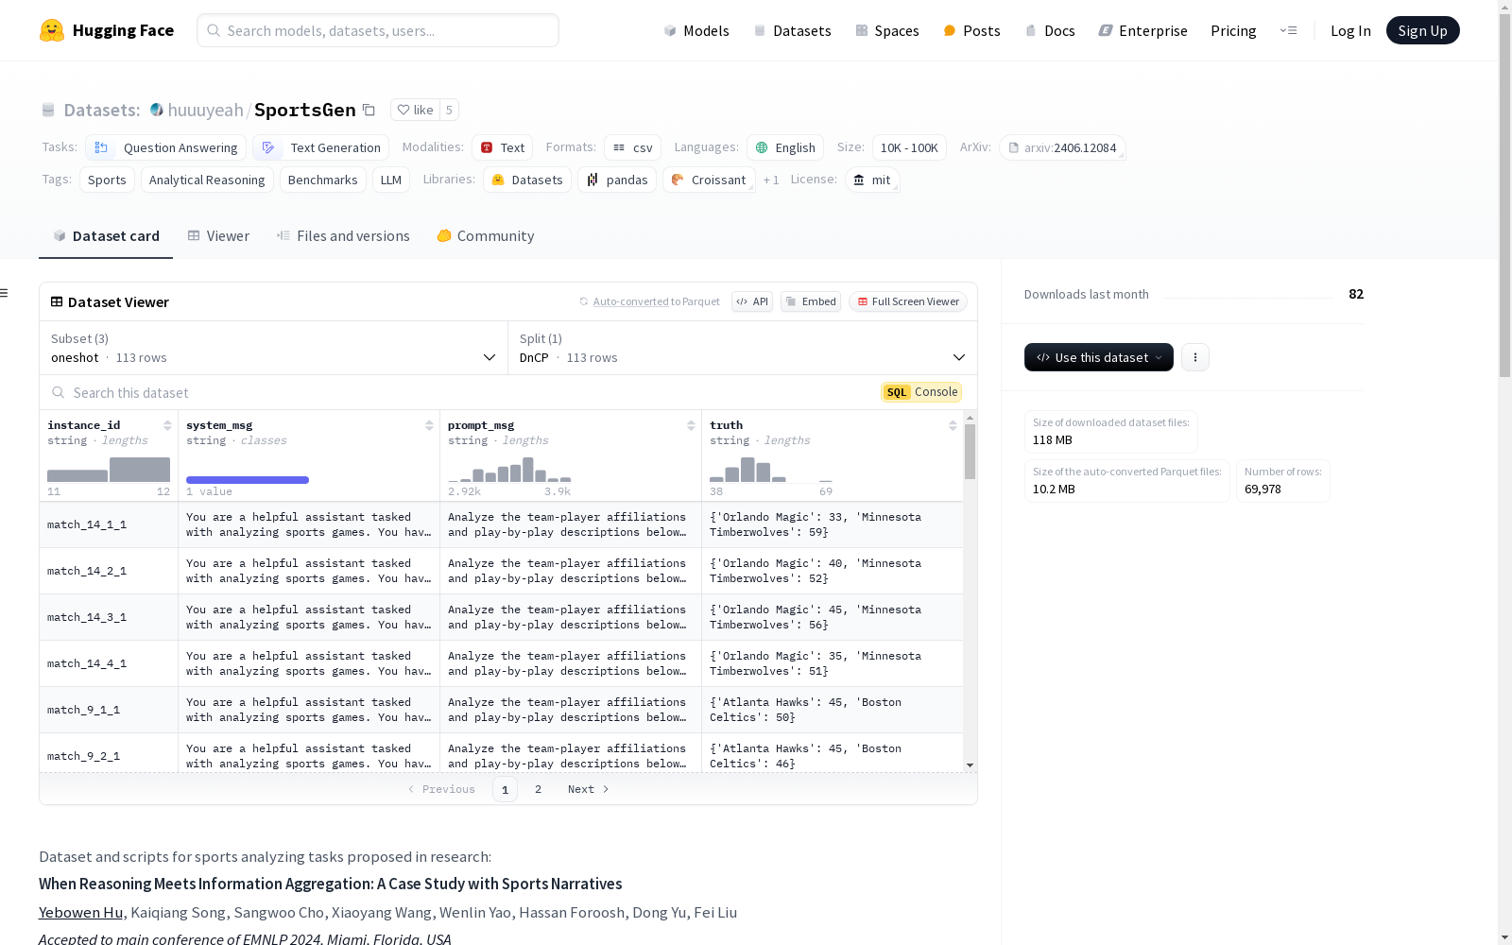Click the Sports tag
The height and width of the screenshot is (945, 1512).
(107, 180)
